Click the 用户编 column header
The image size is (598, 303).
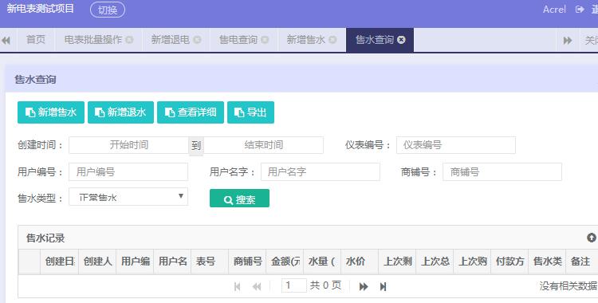135,262
